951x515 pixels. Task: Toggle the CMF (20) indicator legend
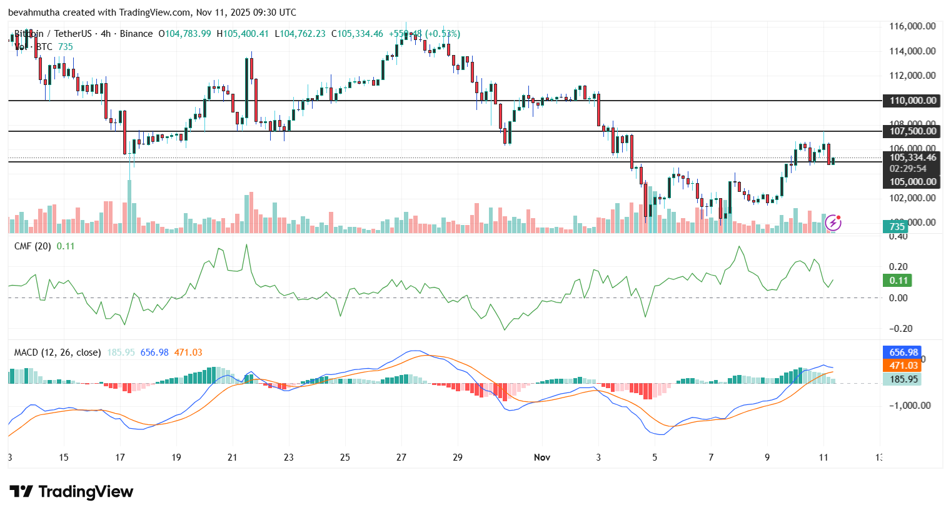pyautogui.click(x=31, y=246)
